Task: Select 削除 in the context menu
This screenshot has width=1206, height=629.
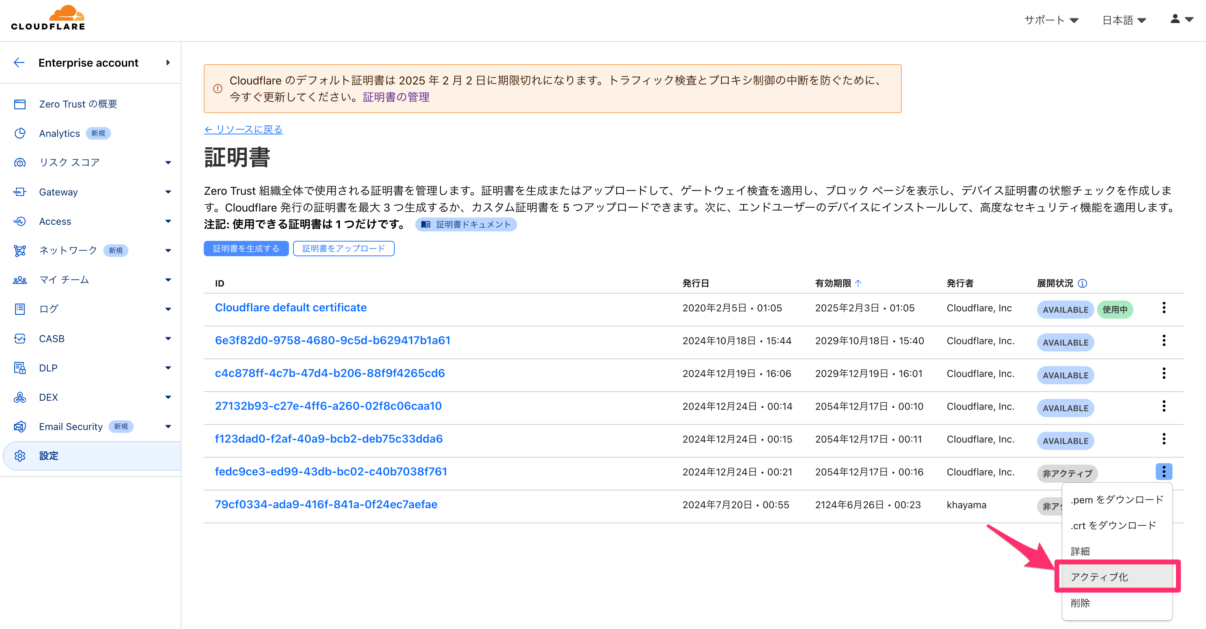Action: [1080, 603]
